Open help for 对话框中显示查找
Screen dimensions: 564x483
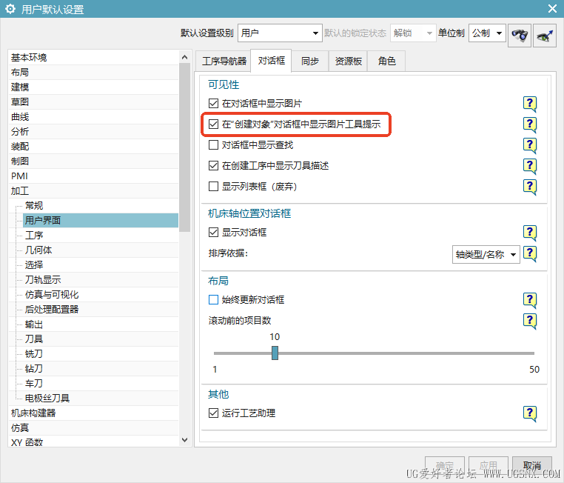pyautogui.click(x=529, y=145)
